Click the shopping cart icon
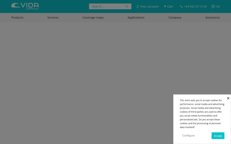 click(165, 7)
